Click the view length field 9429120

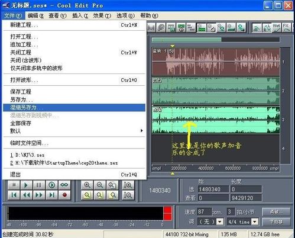[x=246, y=198]
